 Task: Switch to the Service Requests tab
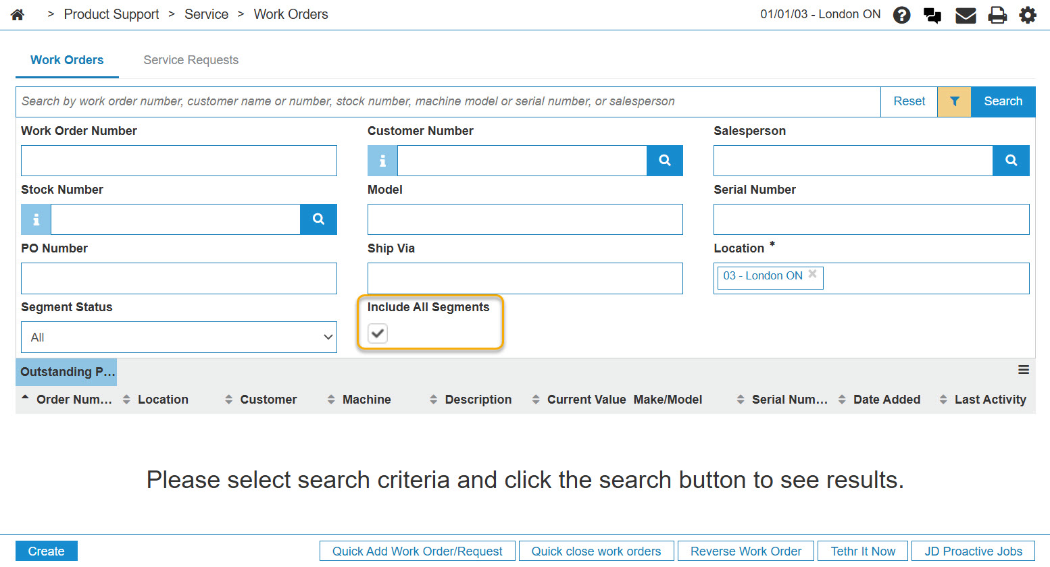click(191, 60)
